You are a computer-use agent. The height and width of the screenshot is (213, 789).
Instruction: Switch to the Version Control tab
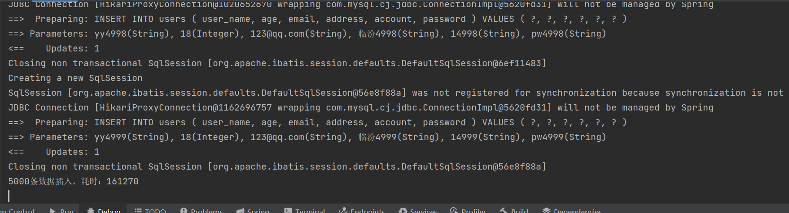click(x=17, y=210)
